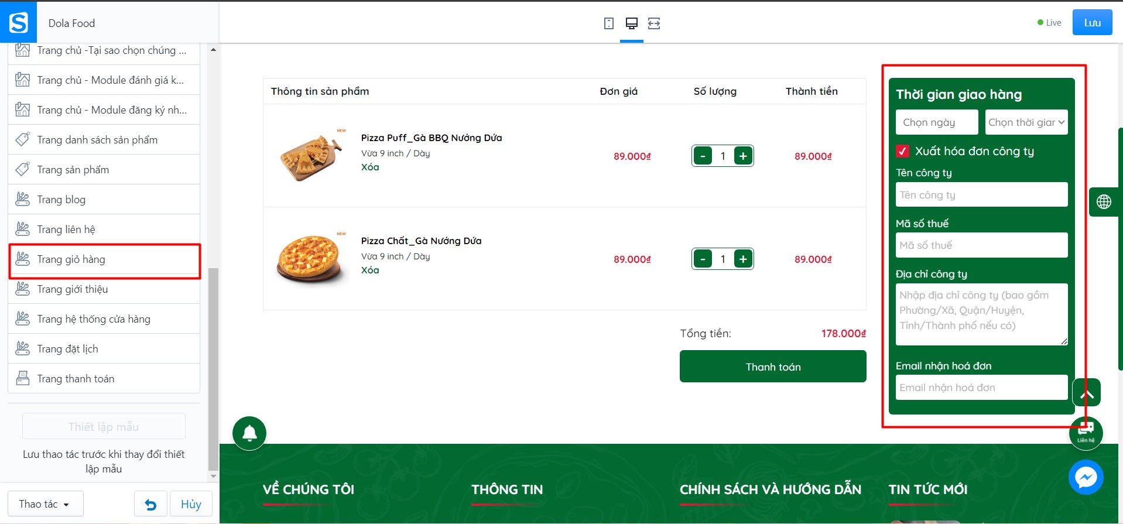Open Messenger chat icon

point(1086,477)
